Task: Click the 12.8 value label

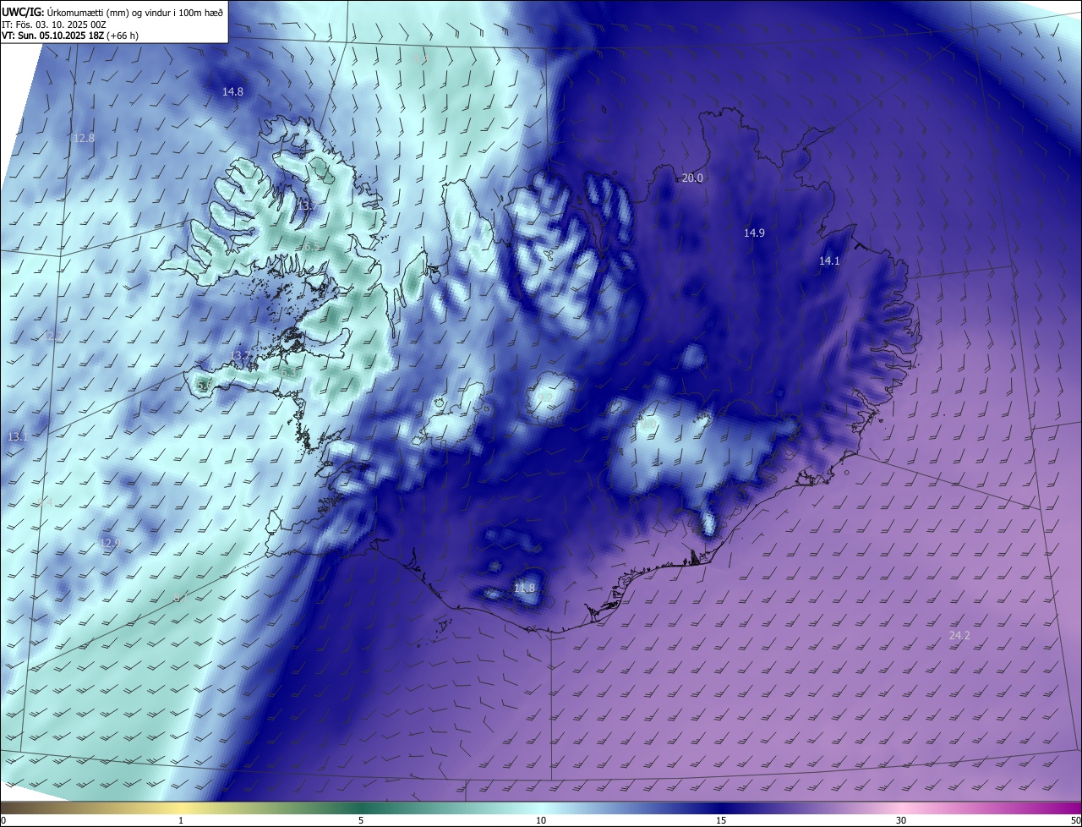Action: 85,138
